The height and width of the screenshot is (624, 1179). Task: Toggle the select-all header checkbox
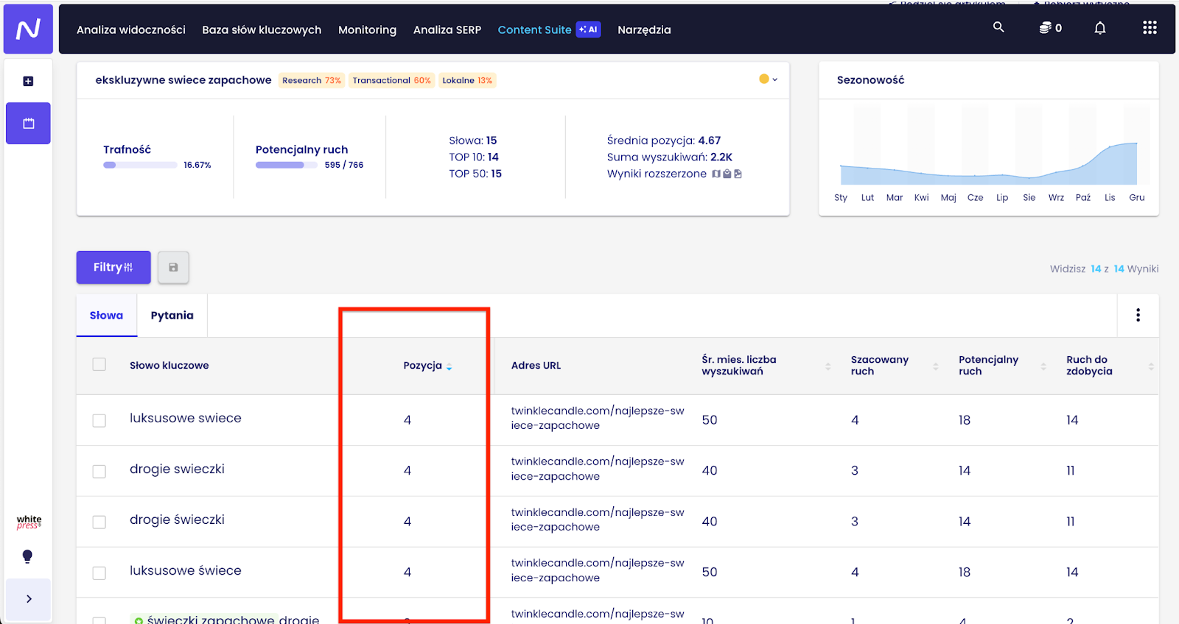pos(99,364)
